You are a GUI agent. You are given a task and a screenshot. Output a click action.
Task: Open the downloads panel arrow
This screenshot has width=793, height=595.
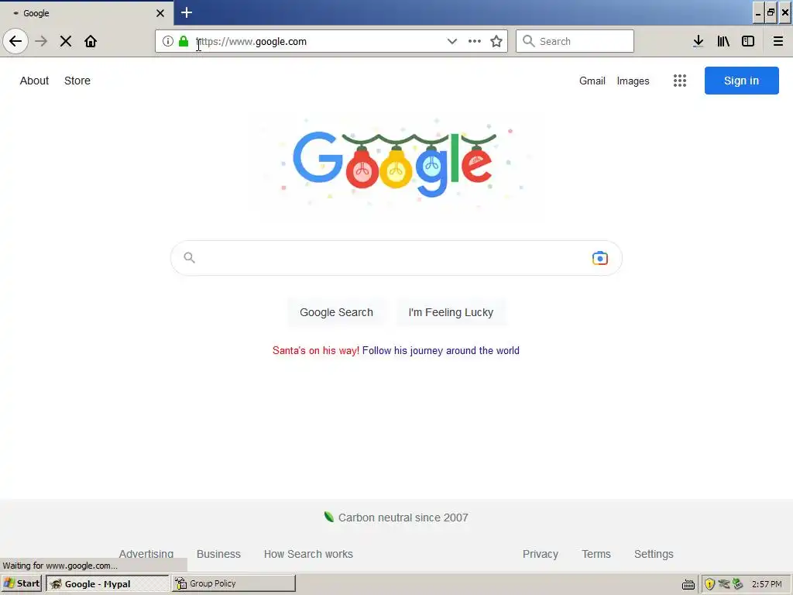click(x=699, y=41)
